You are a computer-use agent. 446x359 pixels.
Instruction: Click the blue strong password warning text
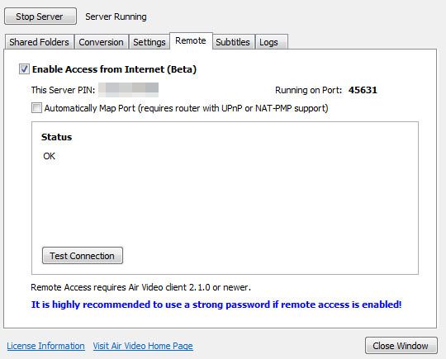pos(216,305)
